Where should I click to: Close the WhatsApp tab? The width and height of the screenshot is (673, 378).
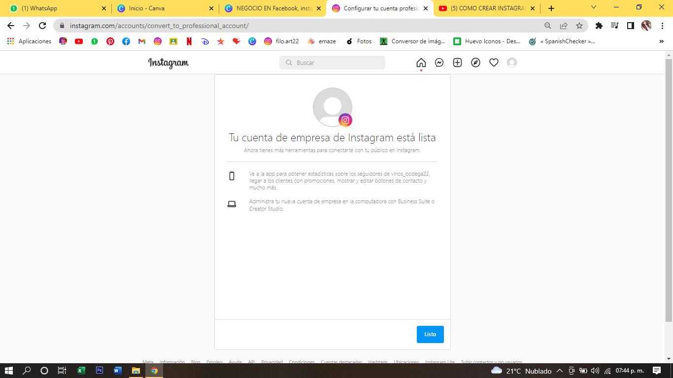pyautogui.click(x=103, y=8)
